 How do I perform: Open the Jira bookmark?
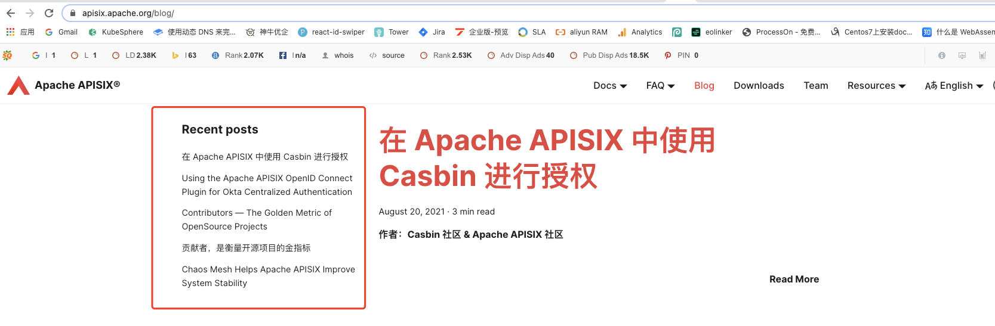tap(432, 32)
